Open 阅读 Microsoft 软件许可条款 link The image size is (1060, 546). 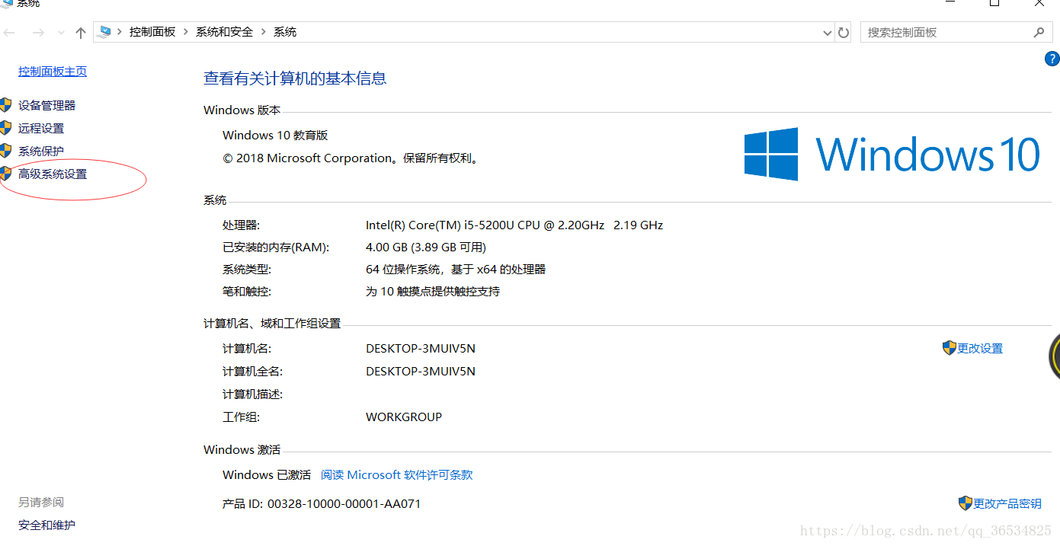(397, 475)
